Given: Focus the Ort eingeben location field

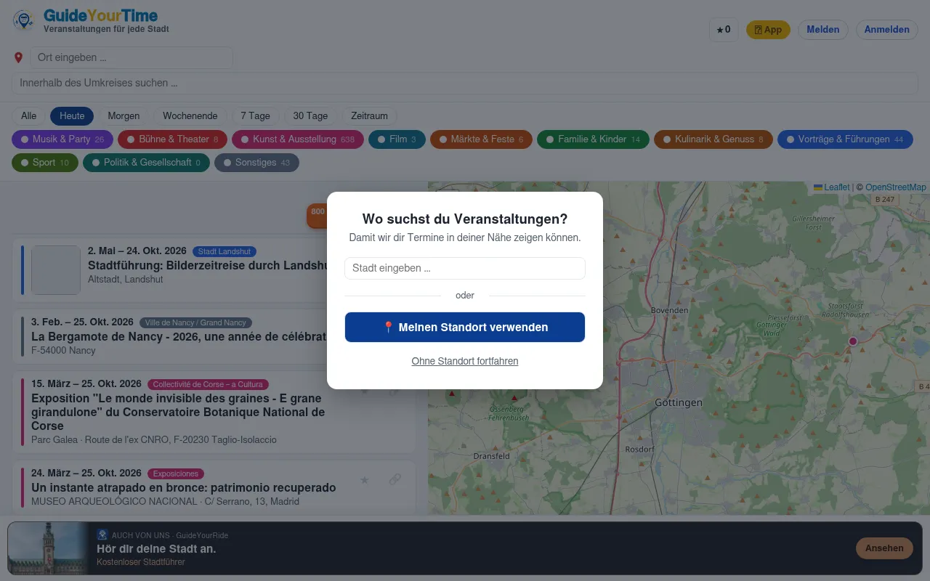Looking at the screenshot, I should [x=132, y=58].
